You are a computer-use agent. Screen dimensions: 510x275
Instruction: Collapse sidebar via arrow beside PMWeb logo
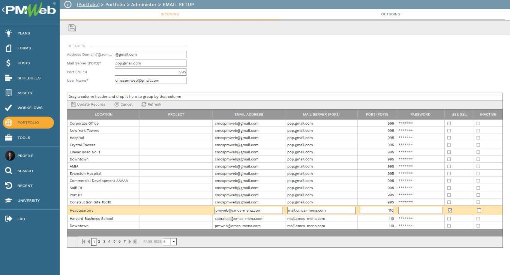(3, 10)
